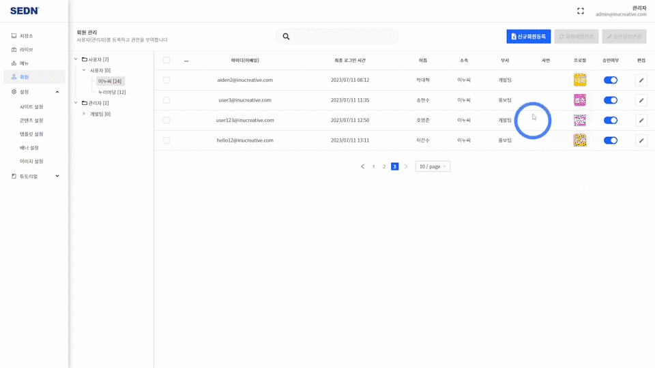
Task: Open profile image of 이간수
Action: (580, 140)
